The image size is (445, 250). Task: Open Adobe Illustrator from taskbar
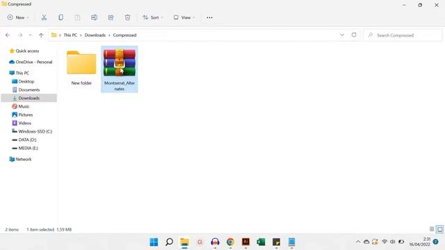pos(245,242)
